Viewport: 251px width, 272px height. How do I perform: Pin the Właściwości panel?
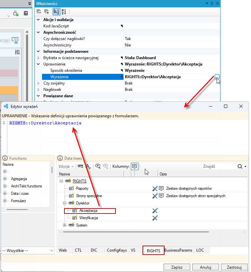pos(212,3)
